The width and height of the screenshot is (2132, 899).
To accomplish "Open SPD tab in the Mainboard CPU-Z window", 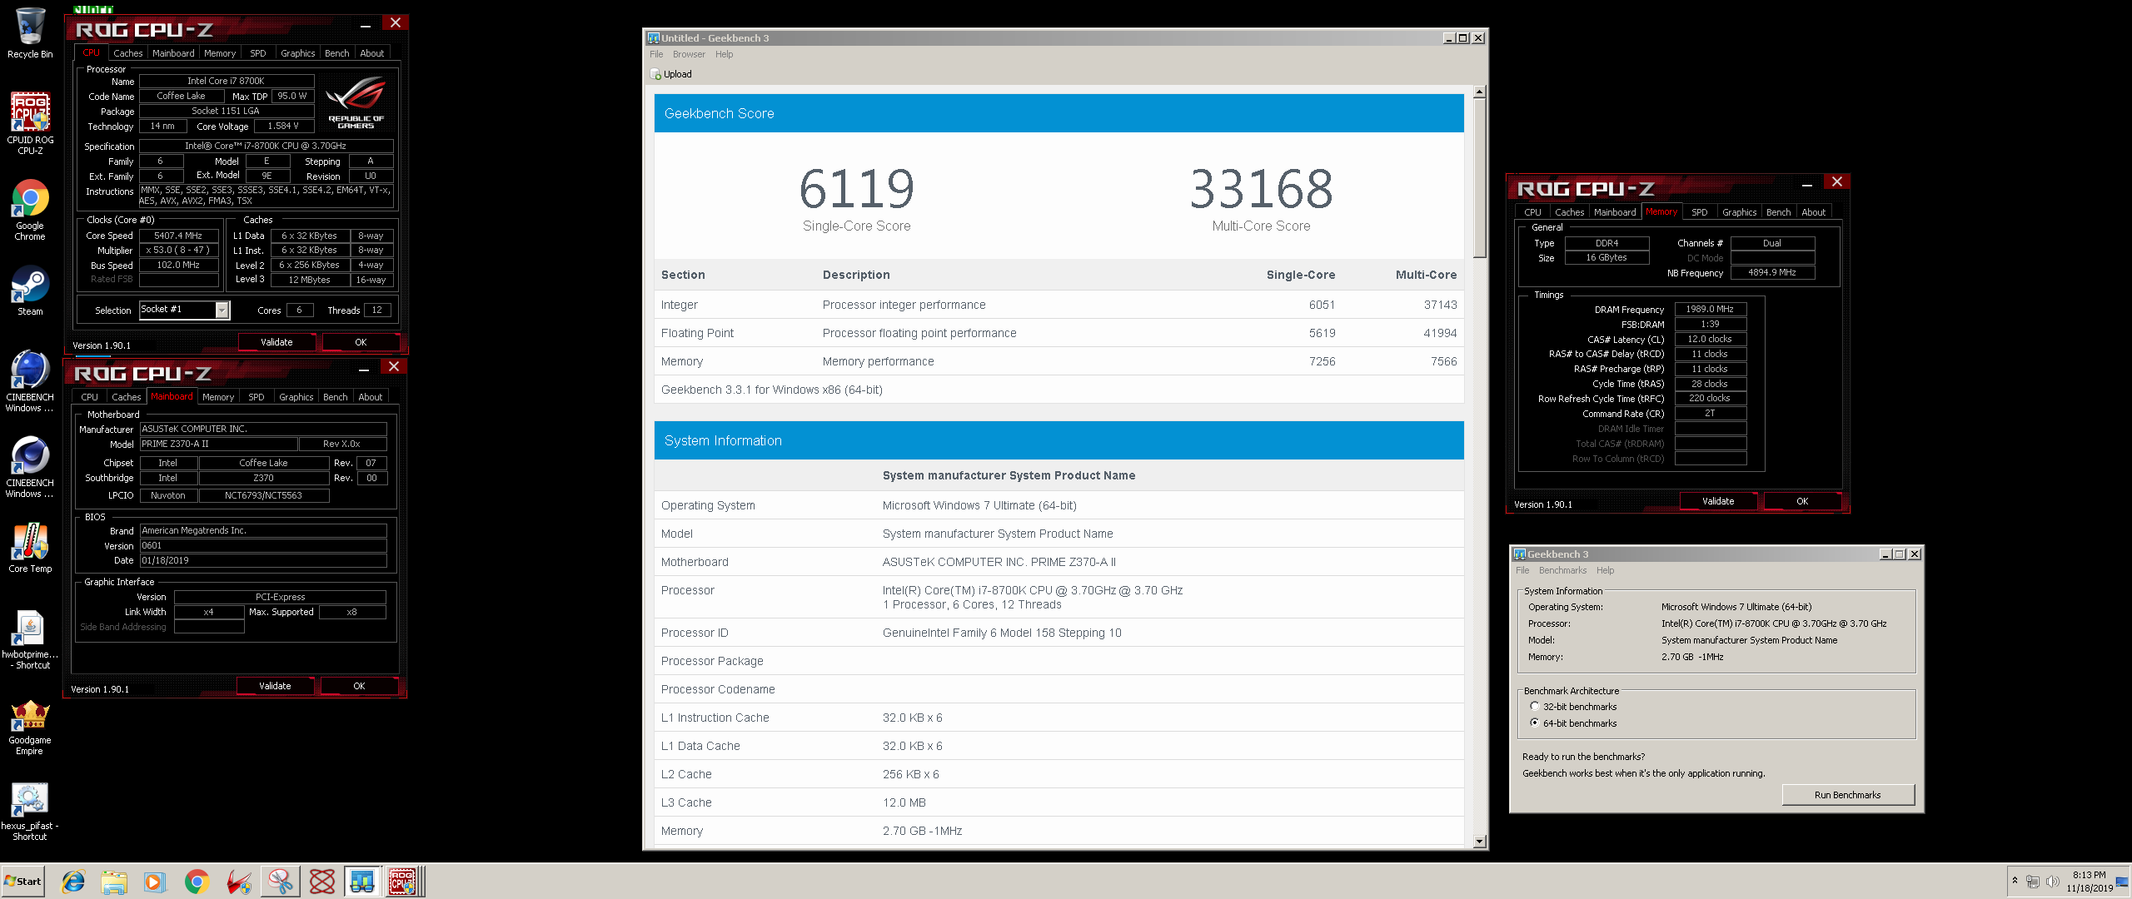I will click(257, 397).
